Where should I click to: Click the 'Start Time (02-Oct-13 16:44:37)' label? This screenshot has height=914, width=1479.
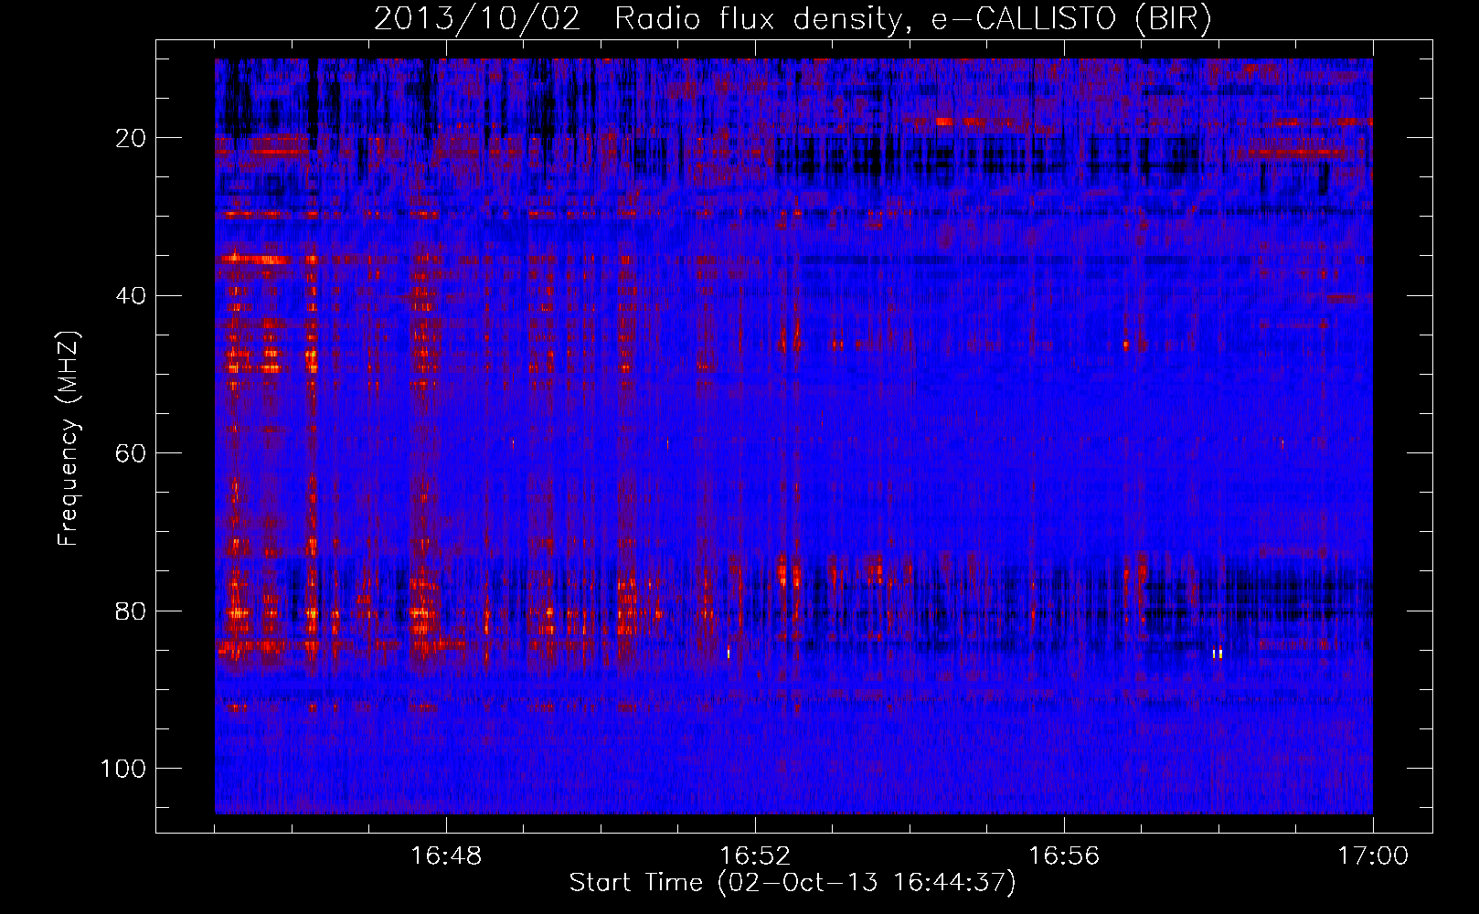coord(793,883)
